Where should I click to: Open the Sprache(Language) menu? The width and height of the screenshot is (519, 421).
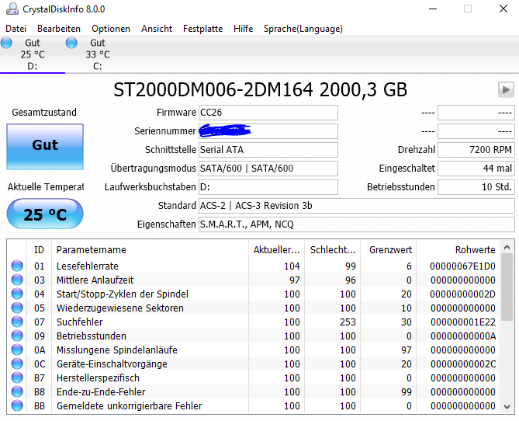pyautogui.click(x=303, y=29)
